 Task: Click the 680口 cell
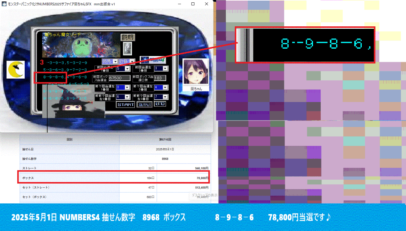138,197
